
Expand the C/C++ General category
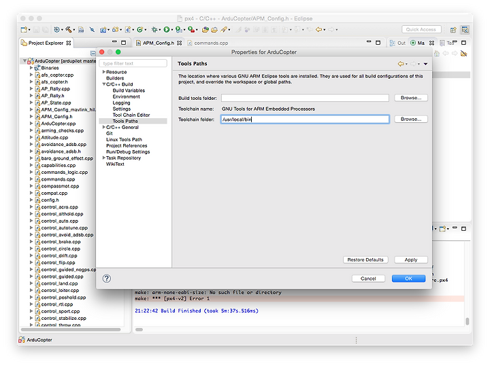(x=103, y=127)
